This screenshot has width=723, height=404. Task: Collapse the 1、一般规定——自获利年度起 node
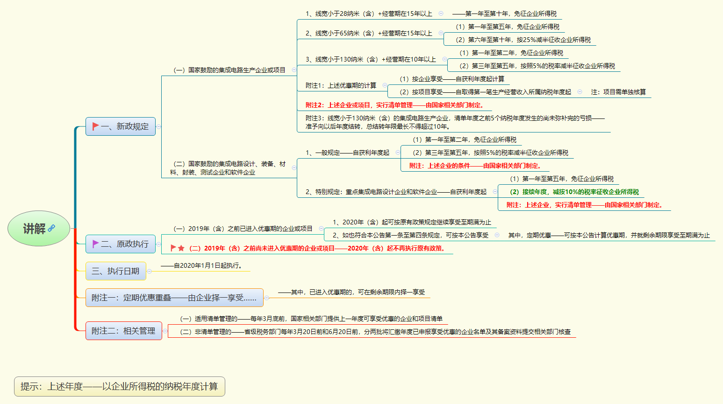[x=398, y=153]
